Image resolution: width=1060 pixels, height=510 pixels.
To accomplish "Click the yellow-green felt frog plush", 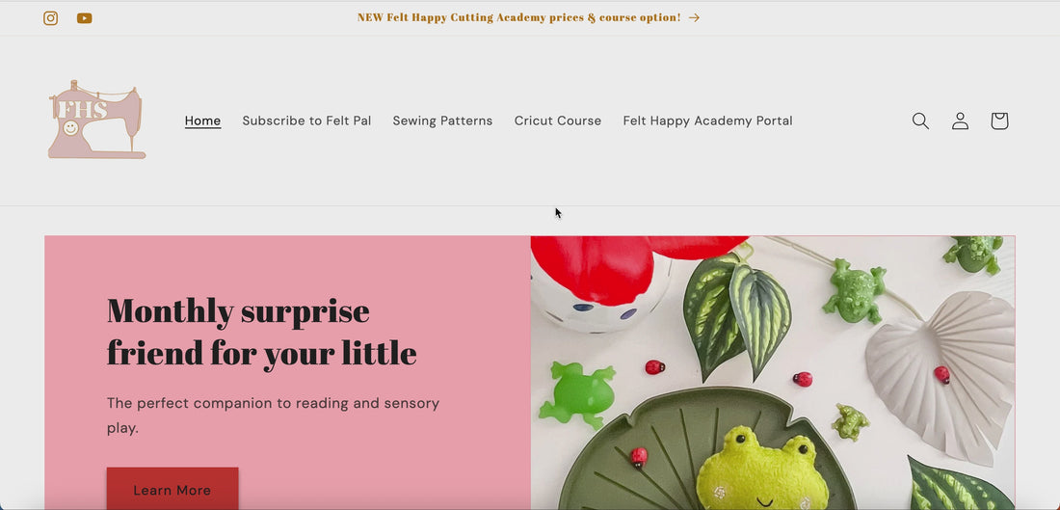I will pyautogui.click(x=762, y=470).
